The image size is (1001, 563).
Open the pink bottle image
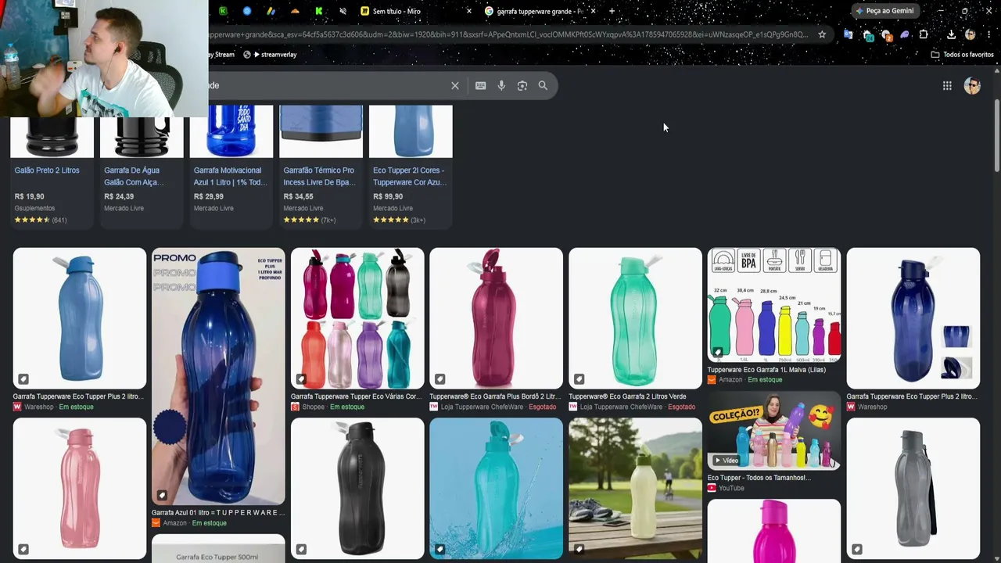(80, 489)
